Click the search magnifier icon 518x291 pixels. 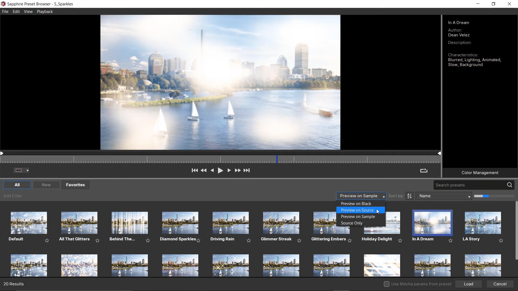pyautogui.click(x=509, y=185)
